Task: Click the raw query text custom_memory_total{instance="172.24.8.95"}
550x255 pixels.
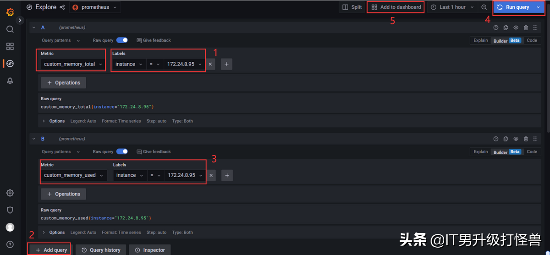Action: point(97,107)
